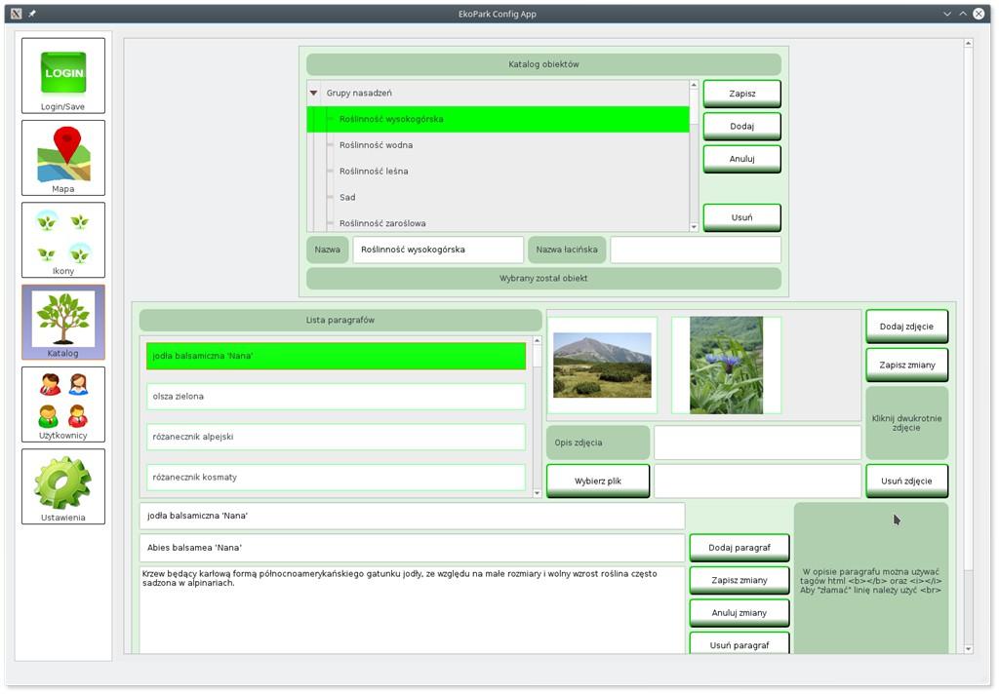Screen dimensions: 999x694
Task: Select the mountain photo thumbnail
Action: tap(602, 365)
